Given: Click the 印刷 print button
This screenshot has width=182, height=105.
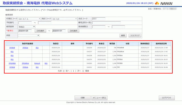Looking at the screenshot, I should [x=82, y=98].
